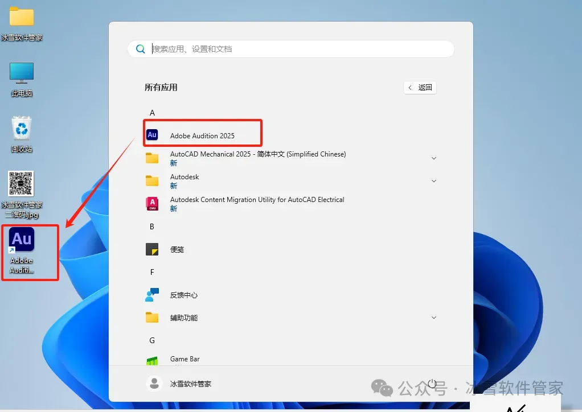582x412 pixels.
Task: Click the Game Bar app icon
Action: [152, 360]
